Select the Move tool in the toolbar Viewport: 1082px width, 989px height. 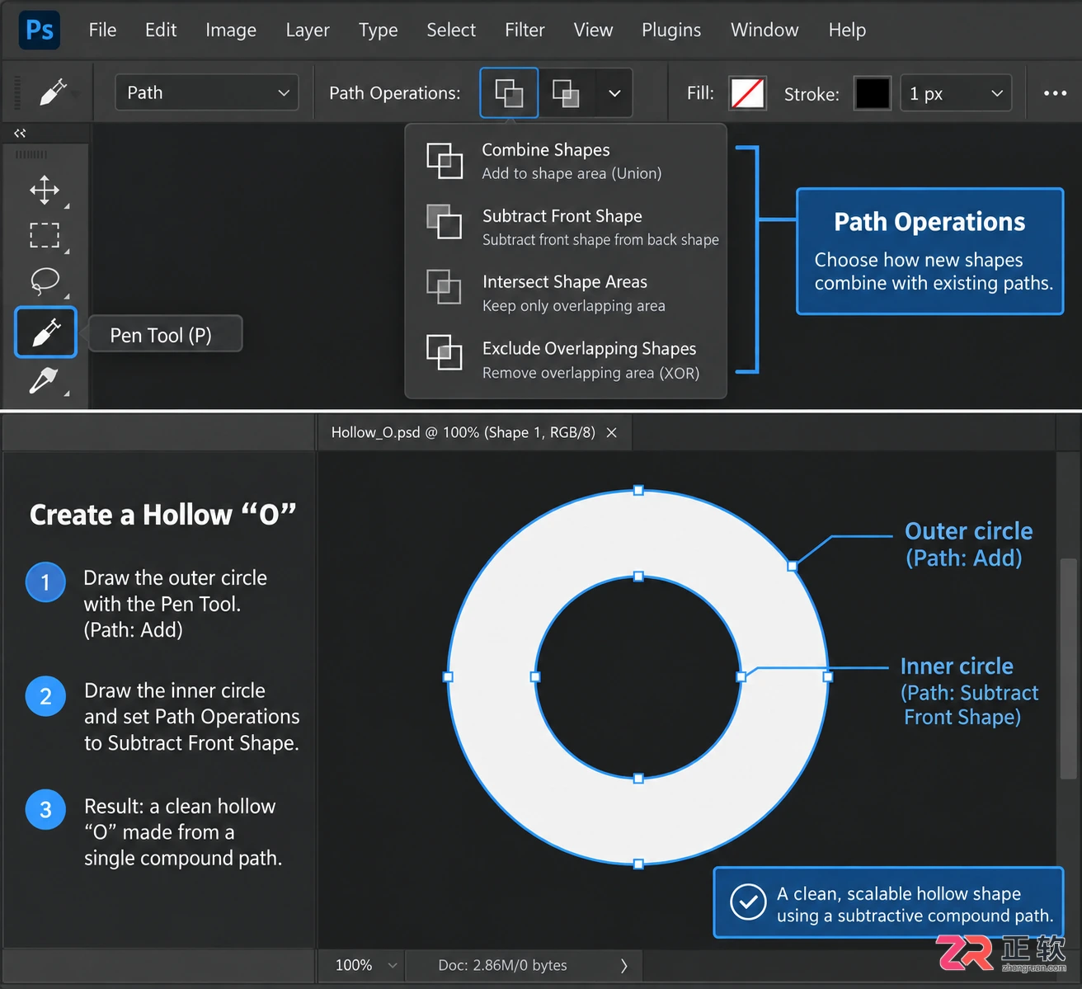pyautogui.click(x=45, y=190)
